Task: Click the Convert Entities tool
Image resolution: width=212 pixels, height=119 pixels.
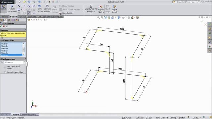Action: (47, 9)
